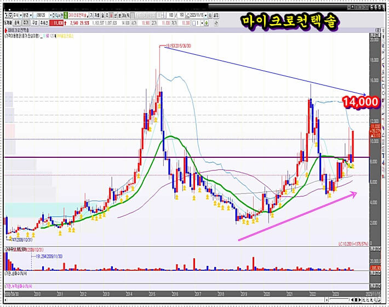The width and height of the screenshot is (389, 307).
Task: Click the green arrow icon after the 1 dropdown
Action: coord(207,24)
